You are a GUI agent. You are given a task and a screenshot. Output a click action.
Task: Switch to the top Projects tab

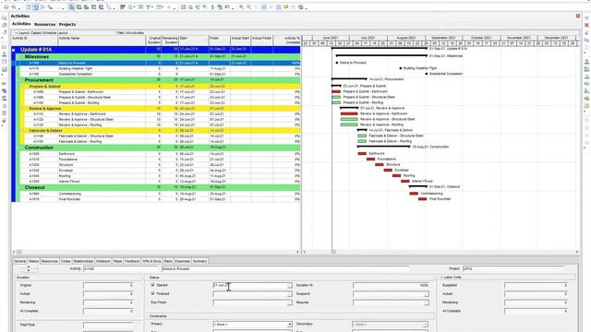67,25
